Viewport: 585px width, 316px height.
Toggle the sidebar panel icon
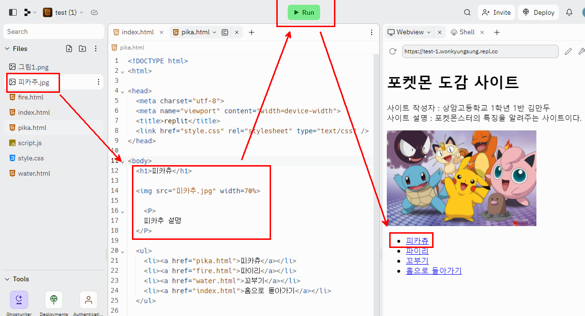click(x=13, y=12)
